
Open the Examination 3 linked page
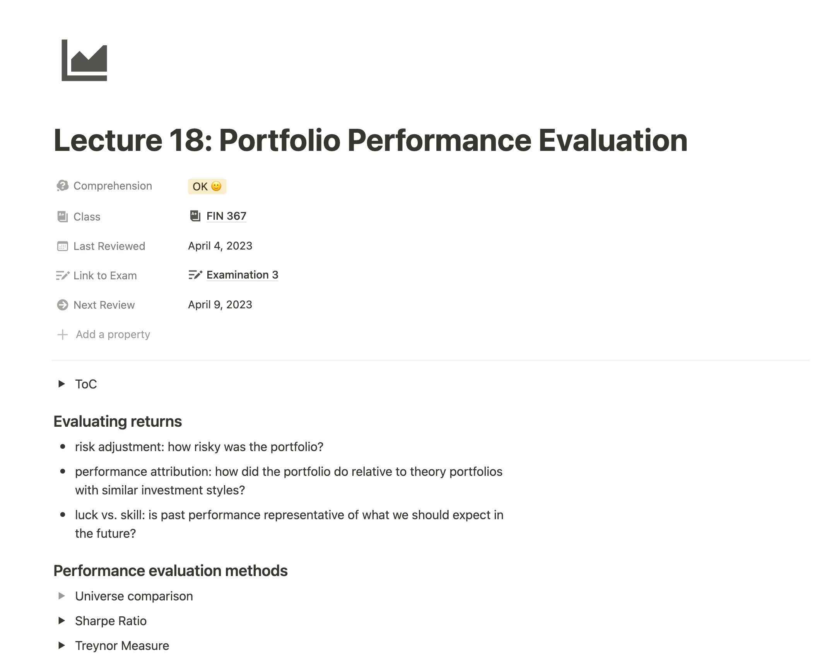(x=242, y=275)
